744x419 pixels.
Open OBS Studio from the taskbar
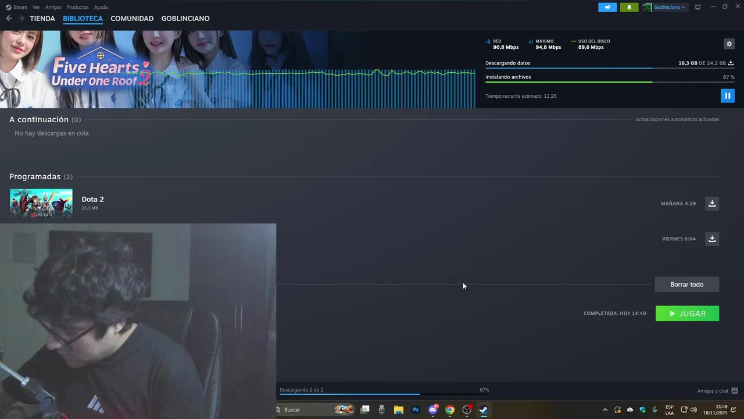(467, 410)
